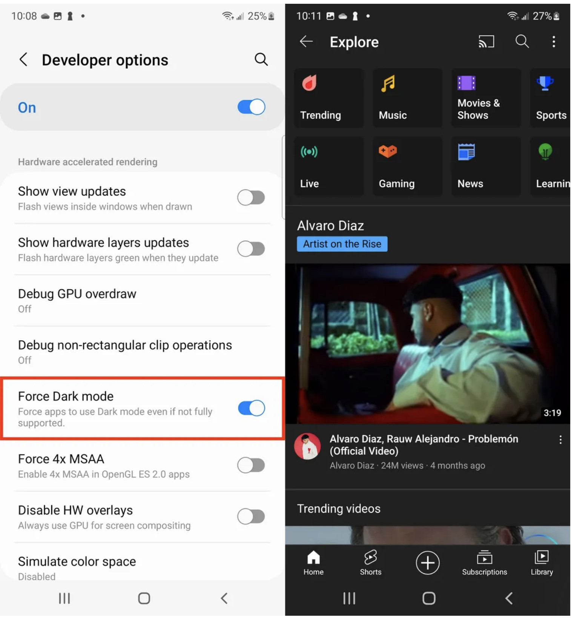The height and width of the screenshot is (618, 571).
Task: Disable the Force Dark mode switch
Action: pos(251,408)
